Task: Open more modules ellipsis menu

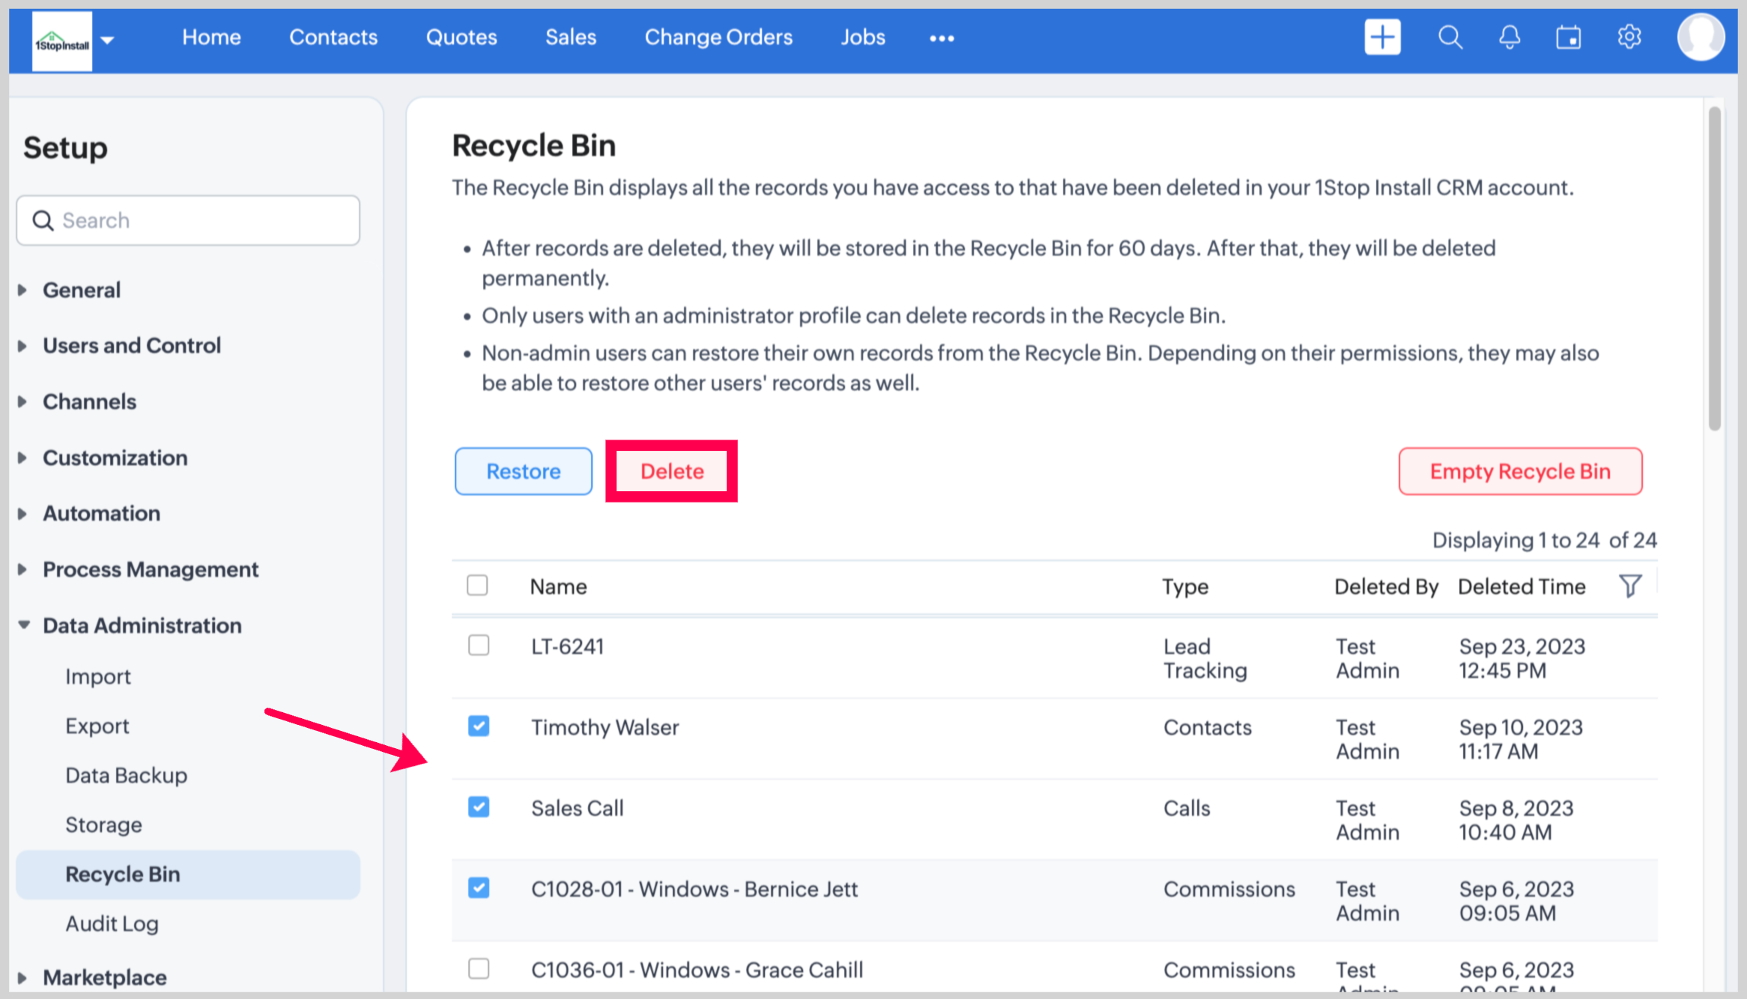Action: 942,38
